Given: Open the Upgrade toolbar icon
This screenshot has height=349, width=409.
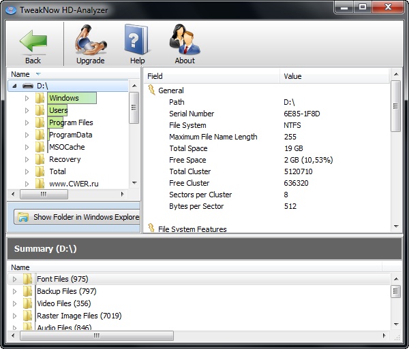Looking at the screenshot, I should (x=90, y=40).
